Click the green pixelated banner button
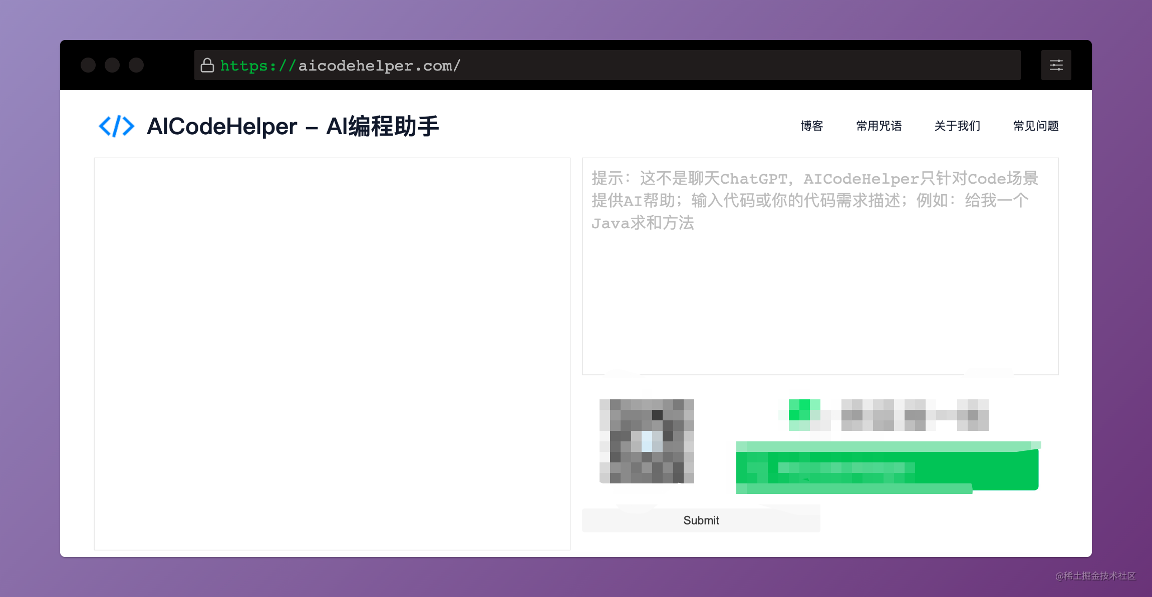Screen dimensions: 1152x597 [887, 468]
